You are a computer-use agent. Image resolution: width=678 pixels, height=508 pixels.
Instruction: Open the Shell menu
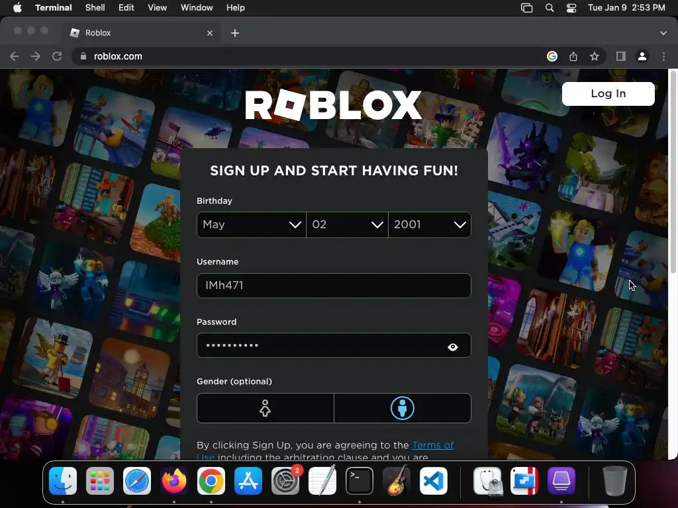pos(95,8)
